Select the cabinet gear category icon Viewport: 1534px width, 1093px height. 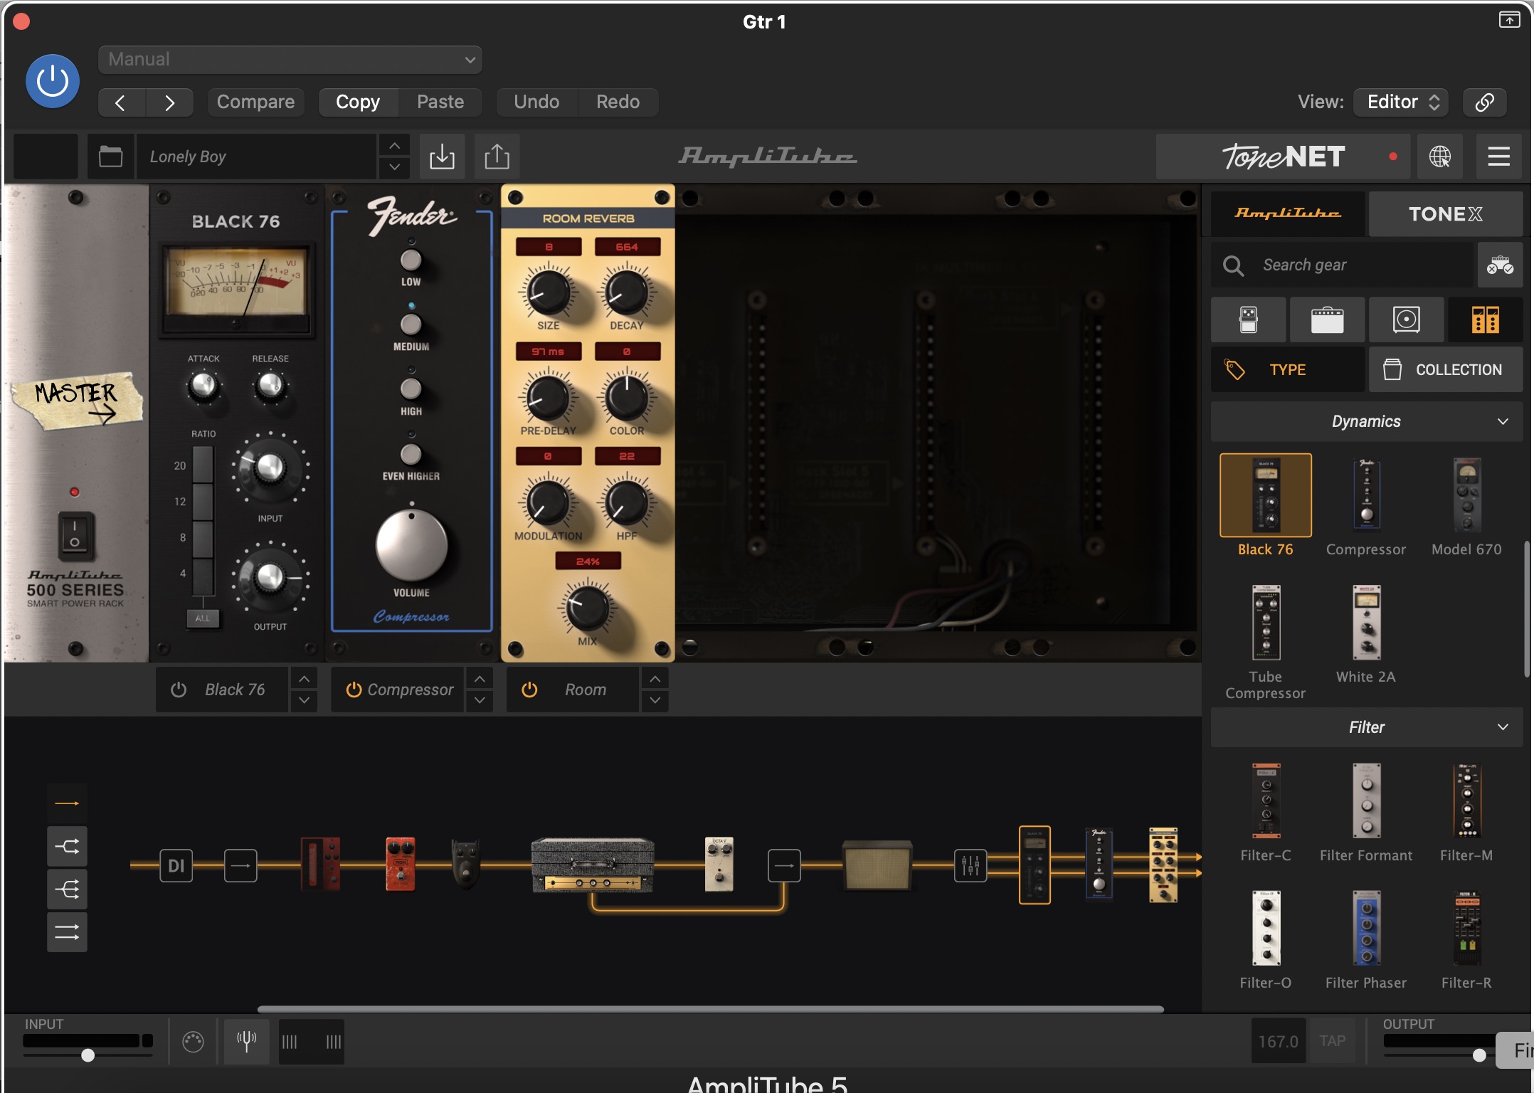(x=1406, y=320)
